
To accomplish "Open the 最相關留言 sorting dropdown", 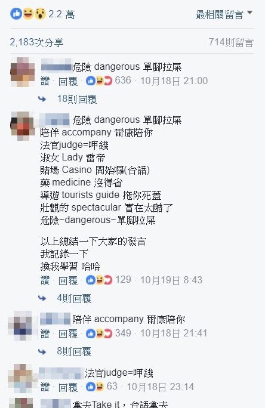I will click(x=224, y=14).
